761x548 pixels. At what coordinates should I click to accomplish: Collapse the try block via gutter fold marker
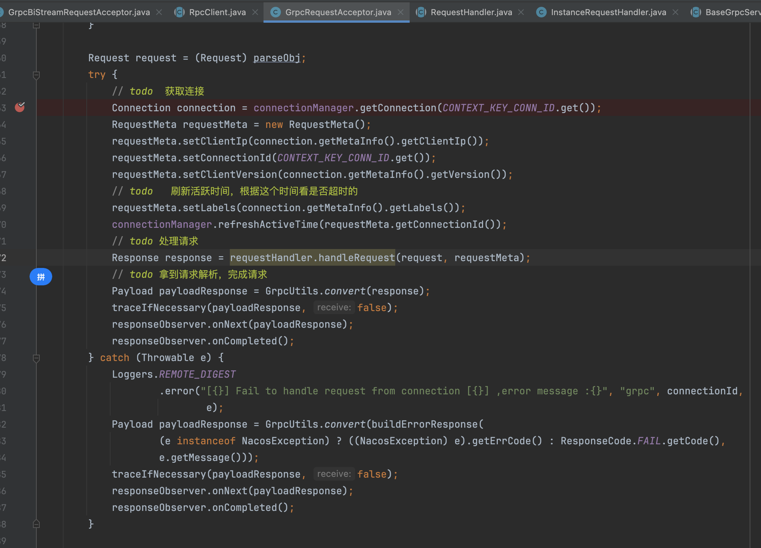pyautogui.click(x=36, y=75)
